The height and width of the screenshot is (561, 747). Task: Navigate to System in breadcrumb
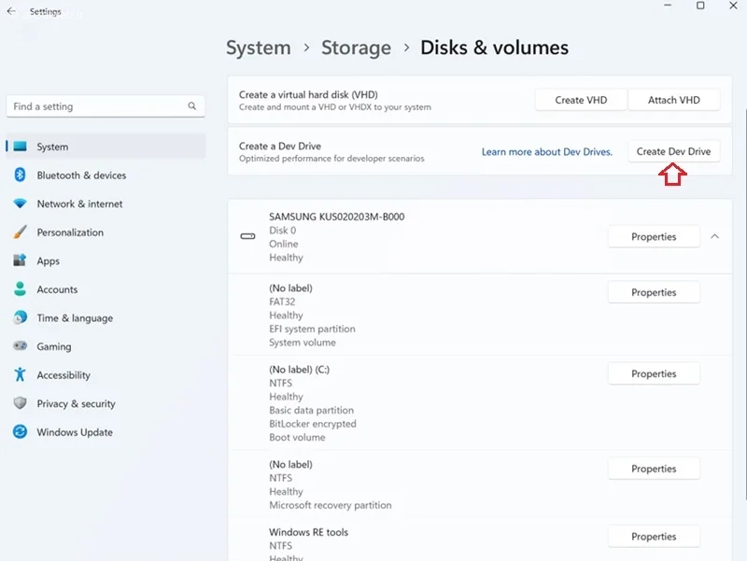point(259,48)
